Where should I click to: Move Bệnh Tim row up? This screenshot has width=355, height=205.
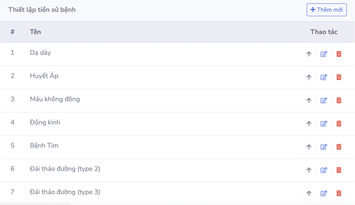[308, 147]
